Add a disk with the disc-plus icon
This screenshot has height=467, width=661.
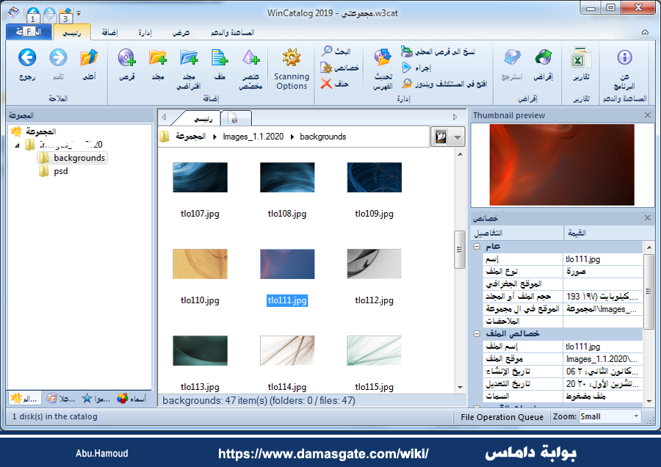click(x=127, y=58)
